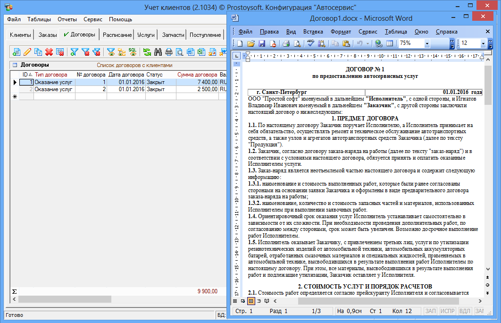Viewport: 501px width, 323px height.
Task: Click the hyperlink globe icon in Word
Action: (379, 43)
